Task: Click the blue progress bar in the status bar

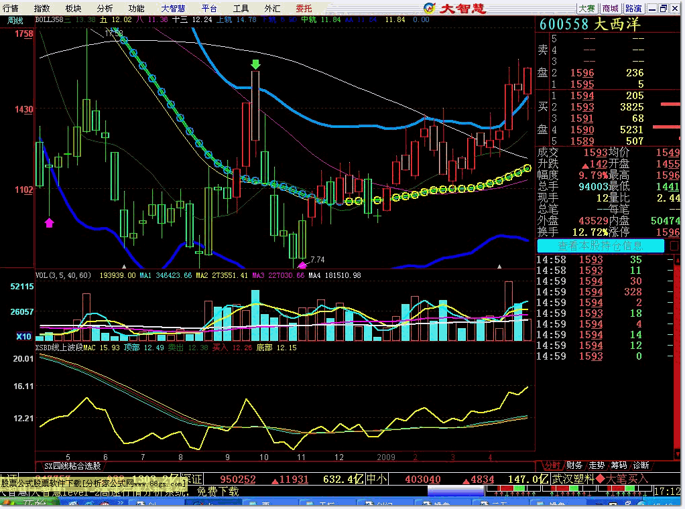Action: tap(455, 491)
